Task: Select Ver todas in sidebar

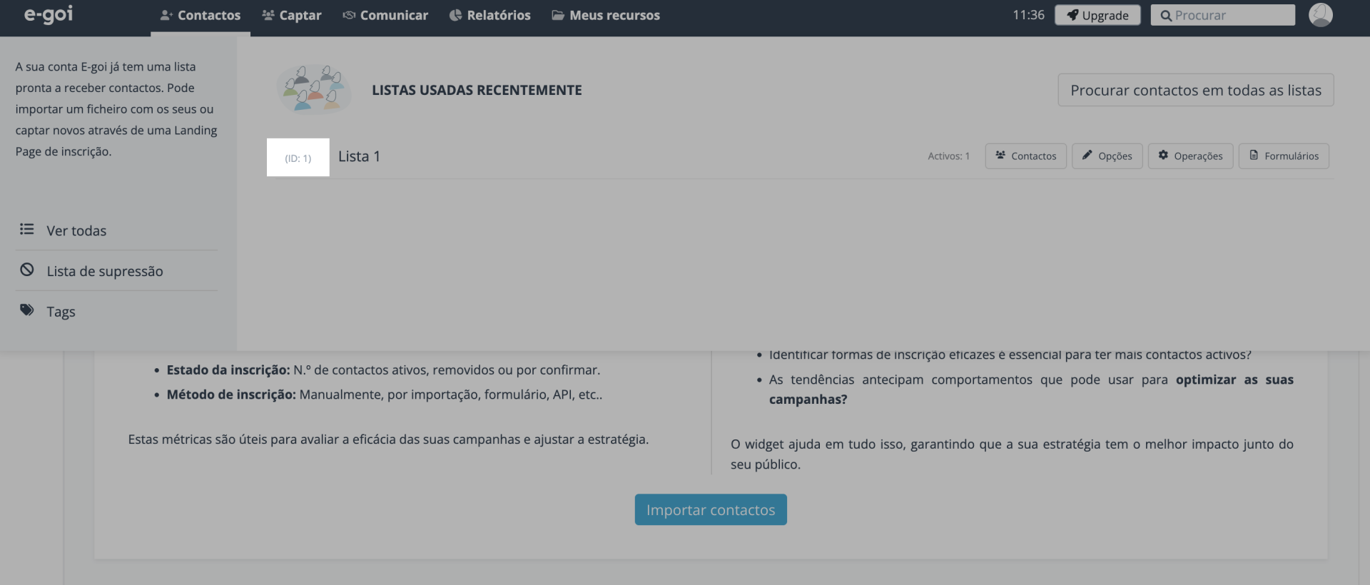Action: coord(76,230)
